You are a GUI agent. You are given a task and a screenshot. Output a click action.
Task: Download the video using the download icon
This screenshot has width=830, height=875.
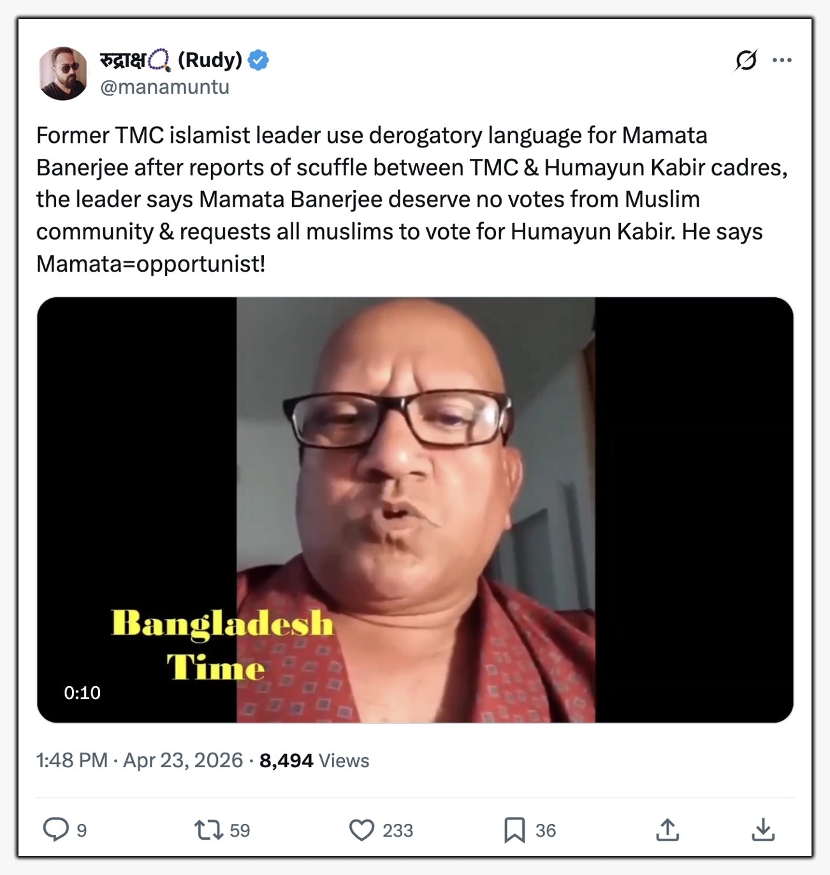(763, 830)
